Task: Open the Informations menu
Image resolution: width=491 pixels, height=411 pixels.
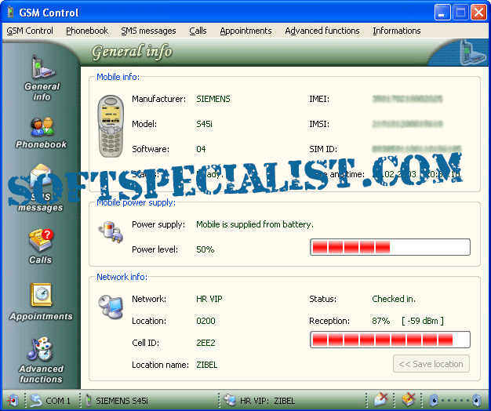Action: tap(396, 31)
